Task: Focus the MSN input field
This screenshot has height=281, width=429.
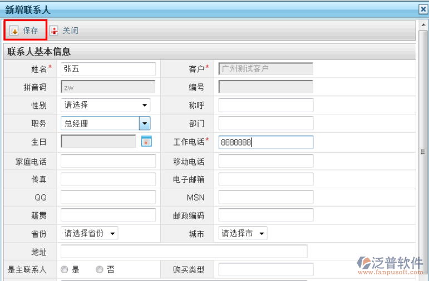Action: click(265, 197)
